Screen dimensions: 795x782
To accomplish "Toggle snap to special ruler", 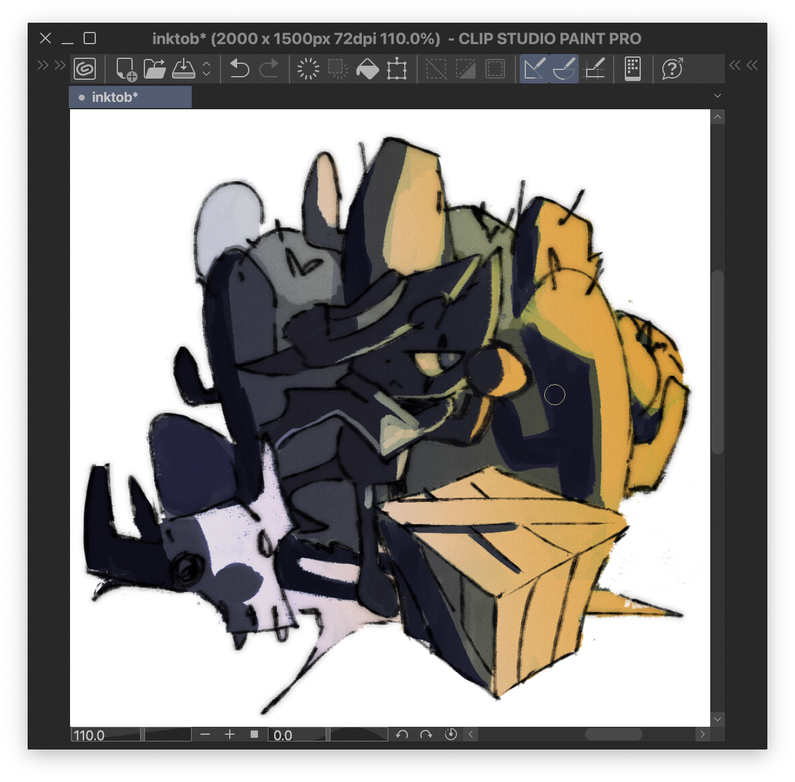I will pyautogui.click(x=564, y=69).
